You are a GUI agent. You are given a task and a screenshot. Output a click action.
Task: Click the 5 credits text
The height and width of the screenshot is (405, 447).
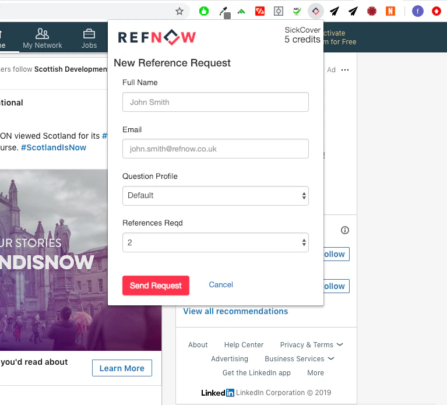pos(302,39)
